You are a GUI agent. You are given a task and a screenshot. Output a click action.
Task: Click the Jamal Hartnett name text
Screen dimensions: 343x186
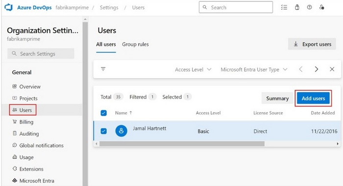pyautogui.click(x=149, y=128)
